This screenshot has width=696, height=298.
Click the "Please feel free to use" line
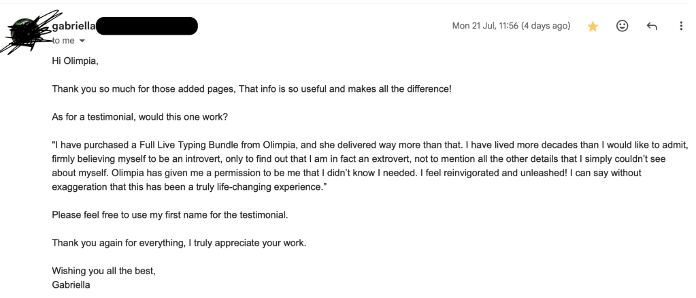point(170,215)
